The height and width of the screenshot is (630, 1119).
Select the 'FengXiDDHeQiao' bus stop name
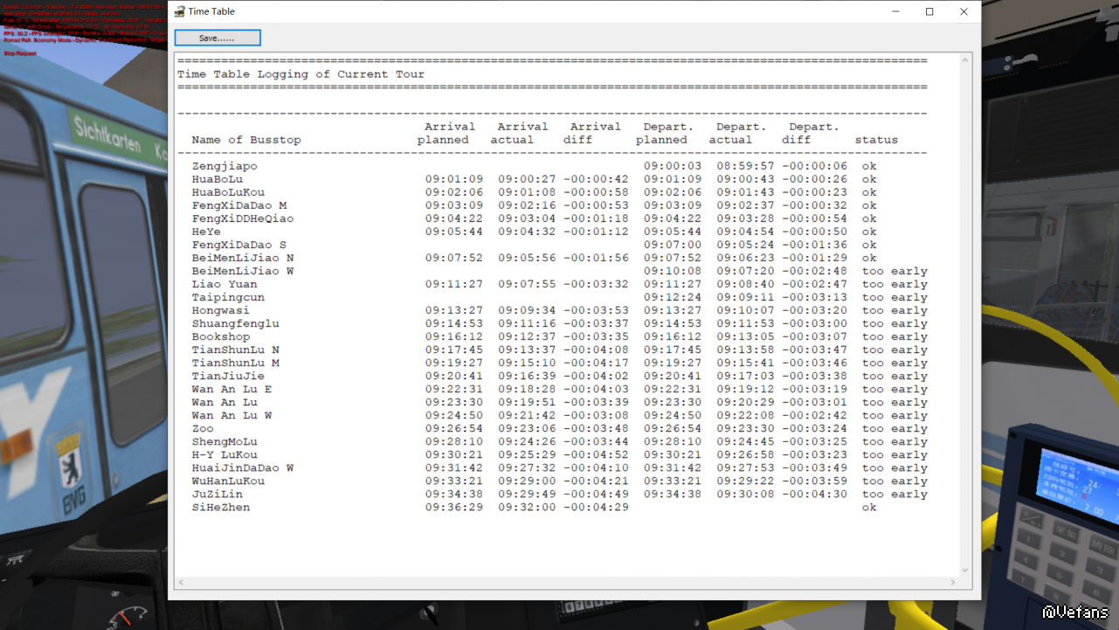(x=243, y=218)
